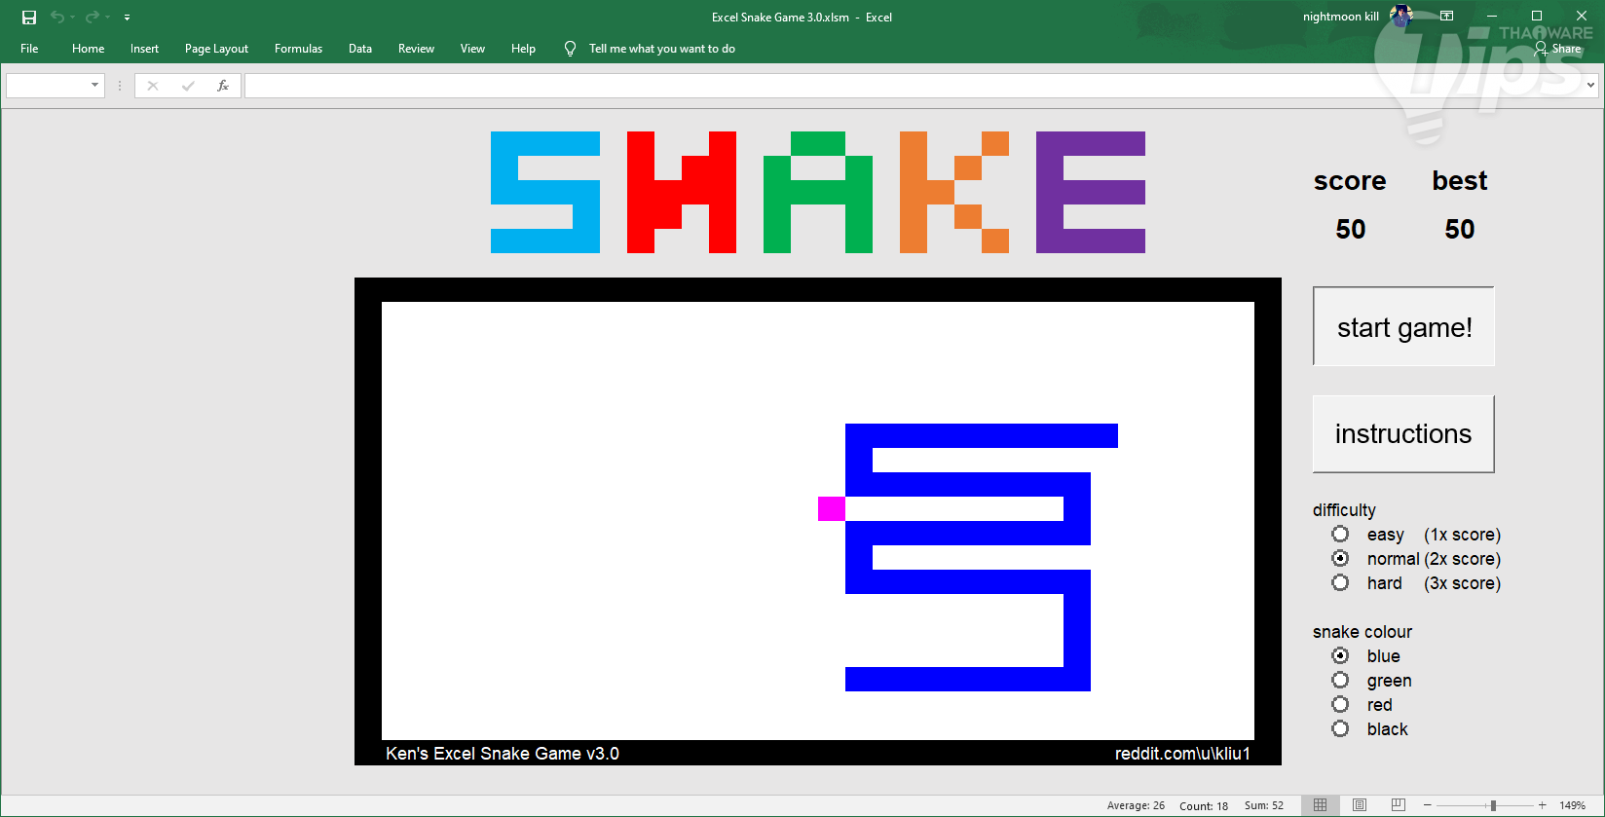Screen dimensions: 1605x817
Task: Click the 'Average: 26' status entry
Action: click(x=1136, y=805)
